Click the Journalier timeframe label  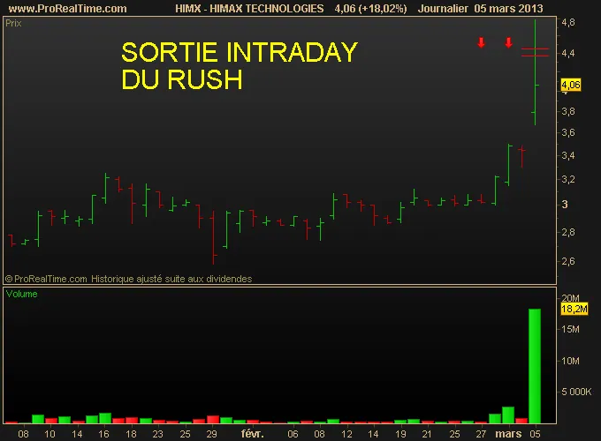(x=443, y=9)
